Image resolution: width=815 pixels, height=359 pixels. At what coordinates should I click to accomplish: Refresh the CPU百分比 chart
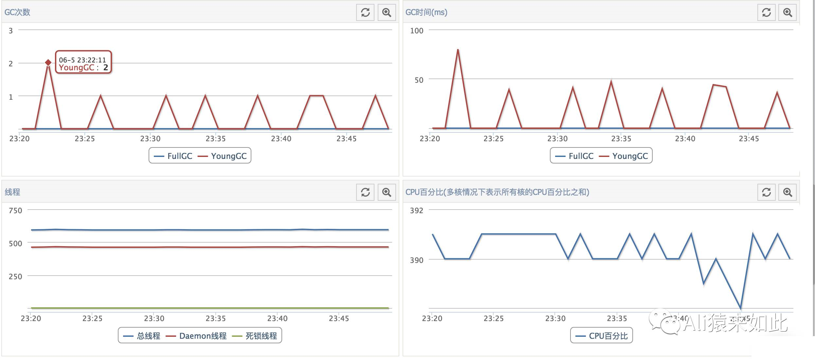(766, 192)
